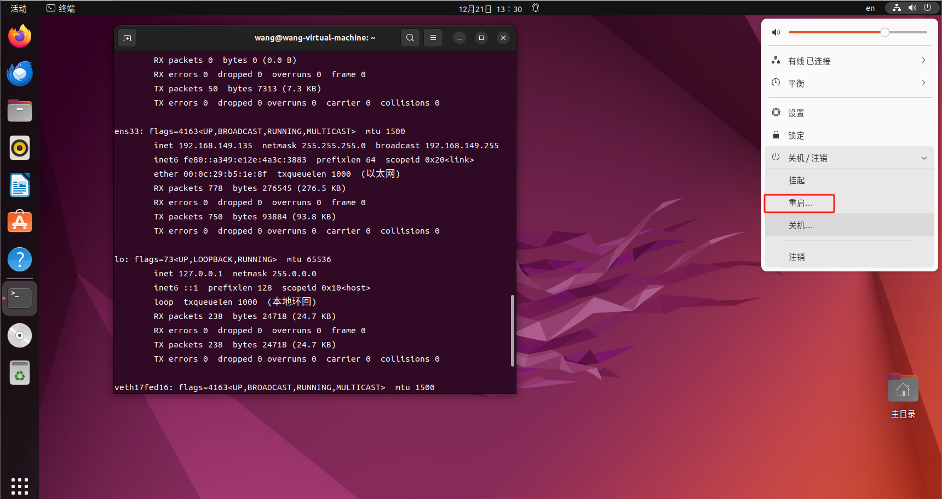942x499 pixels.
Task: Click the terminal vertical scrollbar
Action: click(x=513, y=330)
